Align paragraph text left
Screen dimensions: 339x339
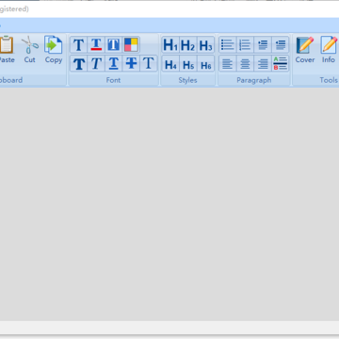228,64
